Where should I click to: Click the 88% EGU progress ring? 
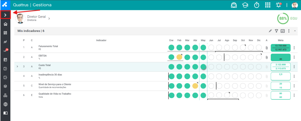click(x=283, y=18)
